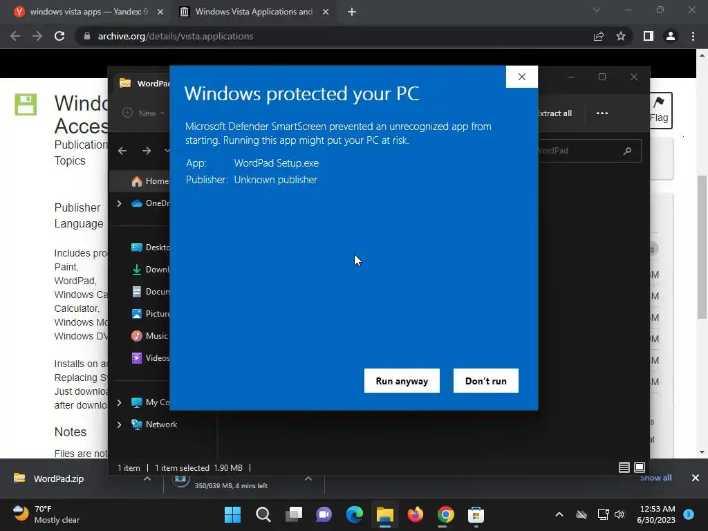The width and height of the screenshot is (708, 531).
Task: Open Videos in File Explorer sidebar
Action: pyautogui.click(x=150, y=358)
